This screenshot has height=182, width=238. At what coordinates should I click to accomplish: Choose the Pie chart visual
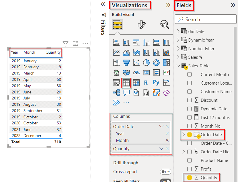(x=146, y=63)
